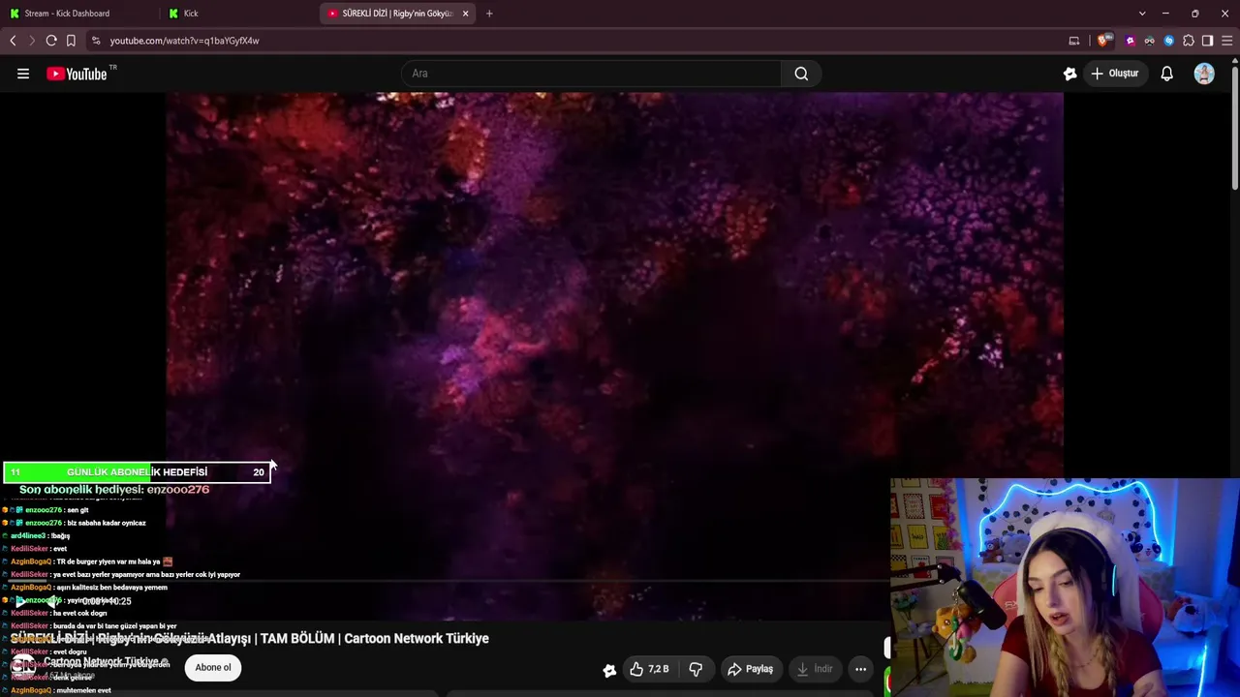Open the YouTube hamburger guide menu

(x=23, y=74)
